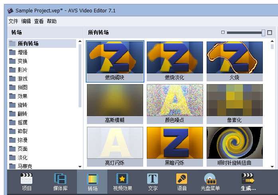Select the 燃烧阈块 transition thumbnail

(115, 61)
